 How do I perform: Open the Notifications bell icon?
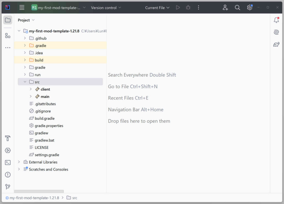point(277,20)
